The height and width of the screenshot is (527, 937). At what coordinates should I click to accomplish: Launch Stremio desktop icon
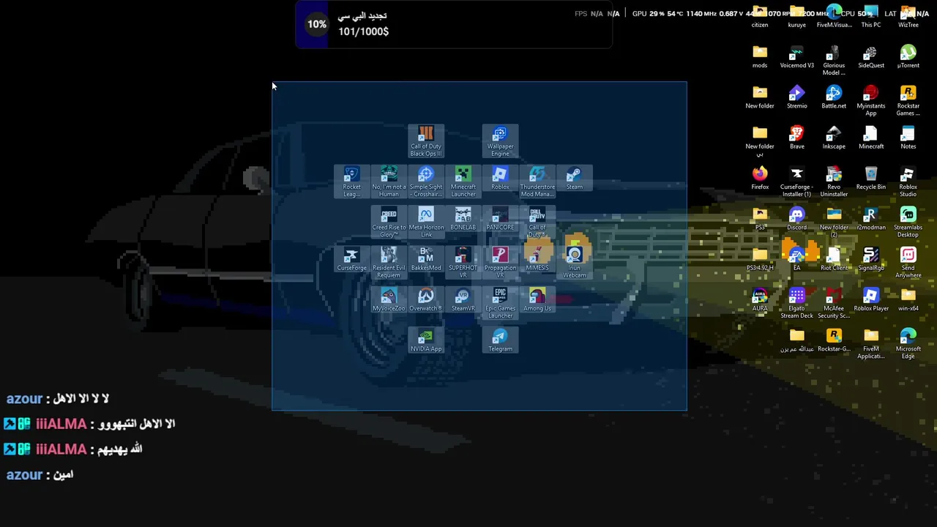796,97
